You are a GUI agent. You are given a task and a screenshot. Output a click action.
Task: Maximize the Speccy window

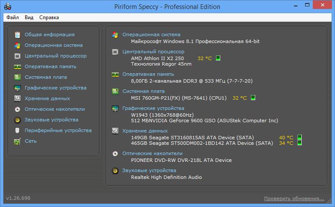(x=307, y=5)
